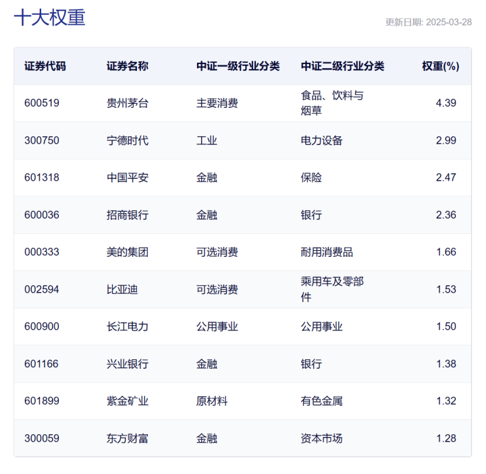Click 保险 cell
Viewport: 486px width, 474px height.
[x=311, y=178]
